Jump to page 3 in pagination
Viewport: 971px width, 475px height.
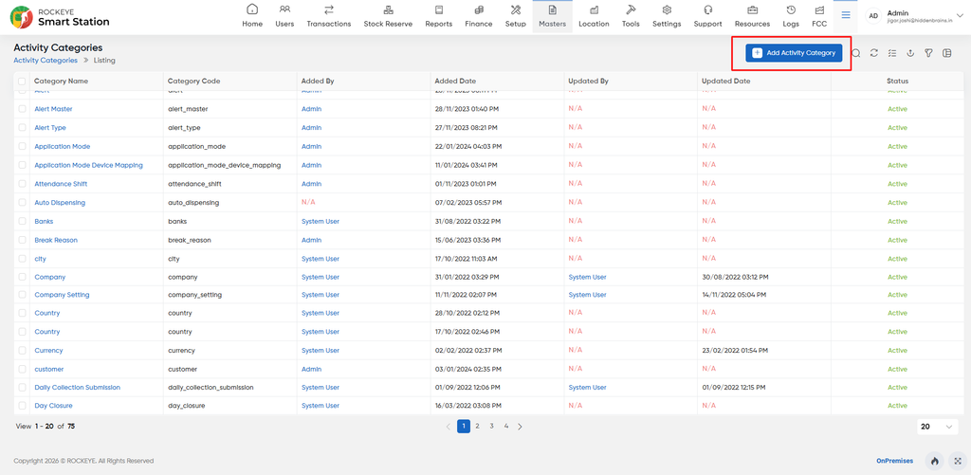pyautogui.click(x=491, y=426)
